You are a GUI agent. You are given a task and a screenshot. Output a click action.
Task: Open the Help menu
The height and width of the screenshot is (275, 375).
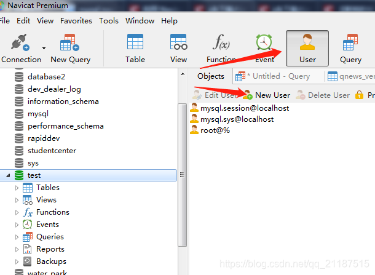pyautogui.click(x=169, y=21)
